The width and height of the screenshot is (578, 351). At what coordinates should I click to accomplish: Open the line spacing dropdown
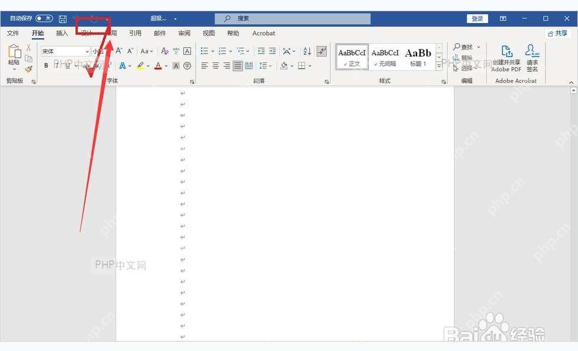(265, 65)
